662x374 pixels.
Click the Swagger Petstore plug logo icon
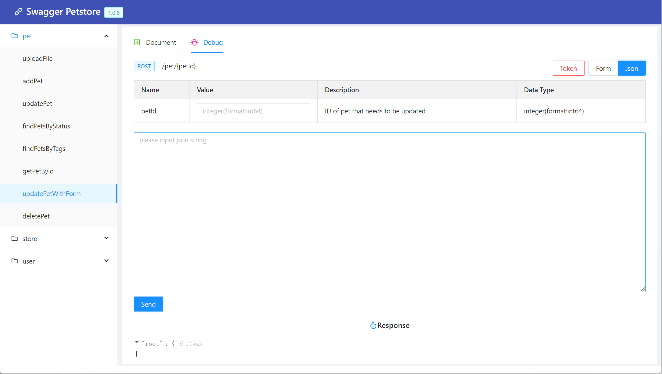[x=18, y=12]
